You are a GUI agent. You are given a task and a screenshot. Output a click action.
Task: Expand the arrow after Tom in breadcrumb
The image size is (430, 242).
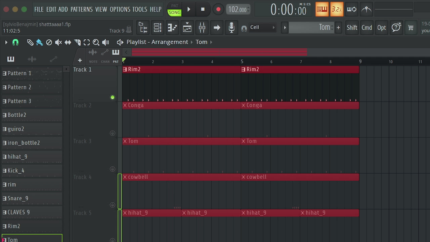pyautogui.click(x=211, y=42)
